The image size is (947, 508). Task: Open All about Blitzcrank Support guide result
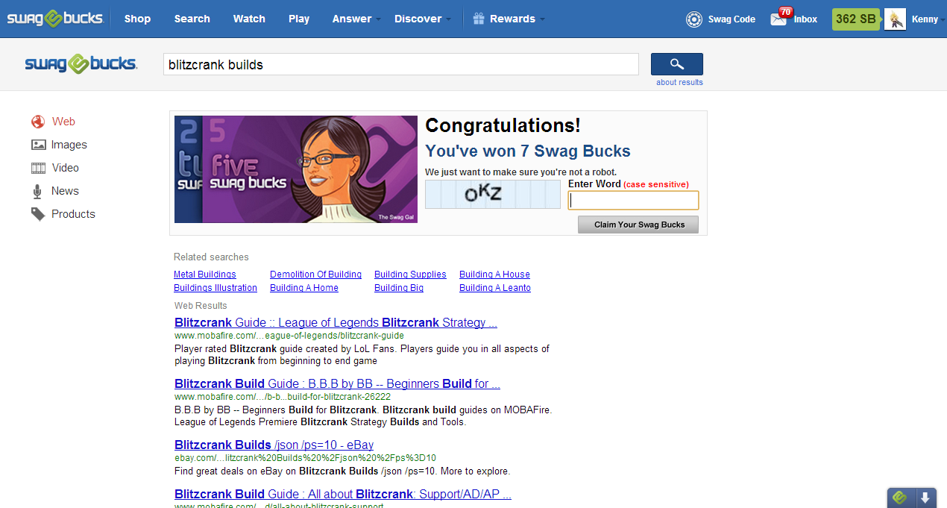343,494
